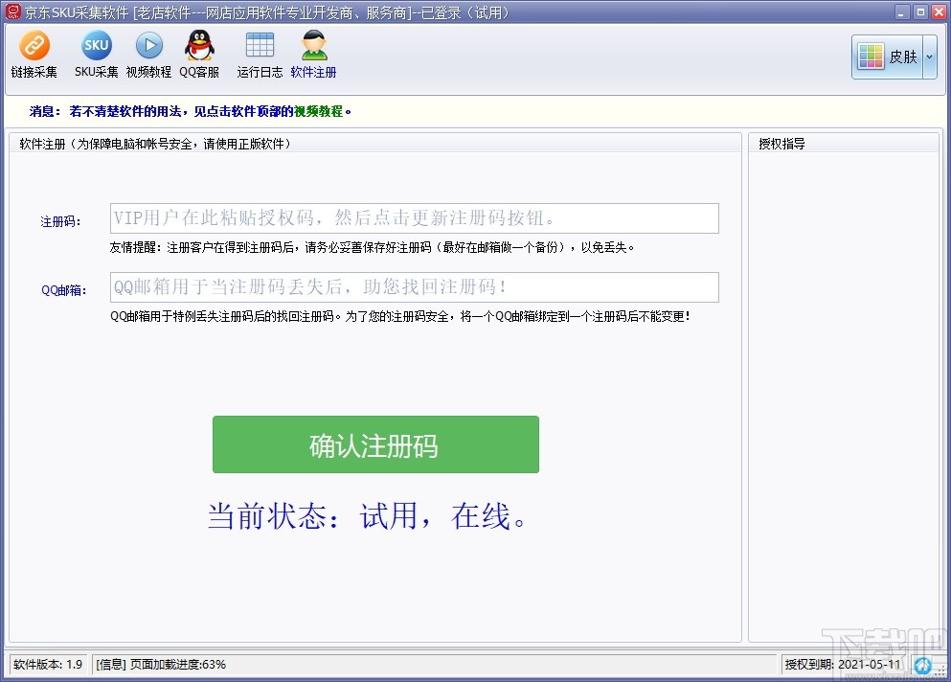Image resolution: width=951 pixels, height=682 pixels.
Task: Play the 视频教程 video tutorial
Action: (x=147, y=55)
